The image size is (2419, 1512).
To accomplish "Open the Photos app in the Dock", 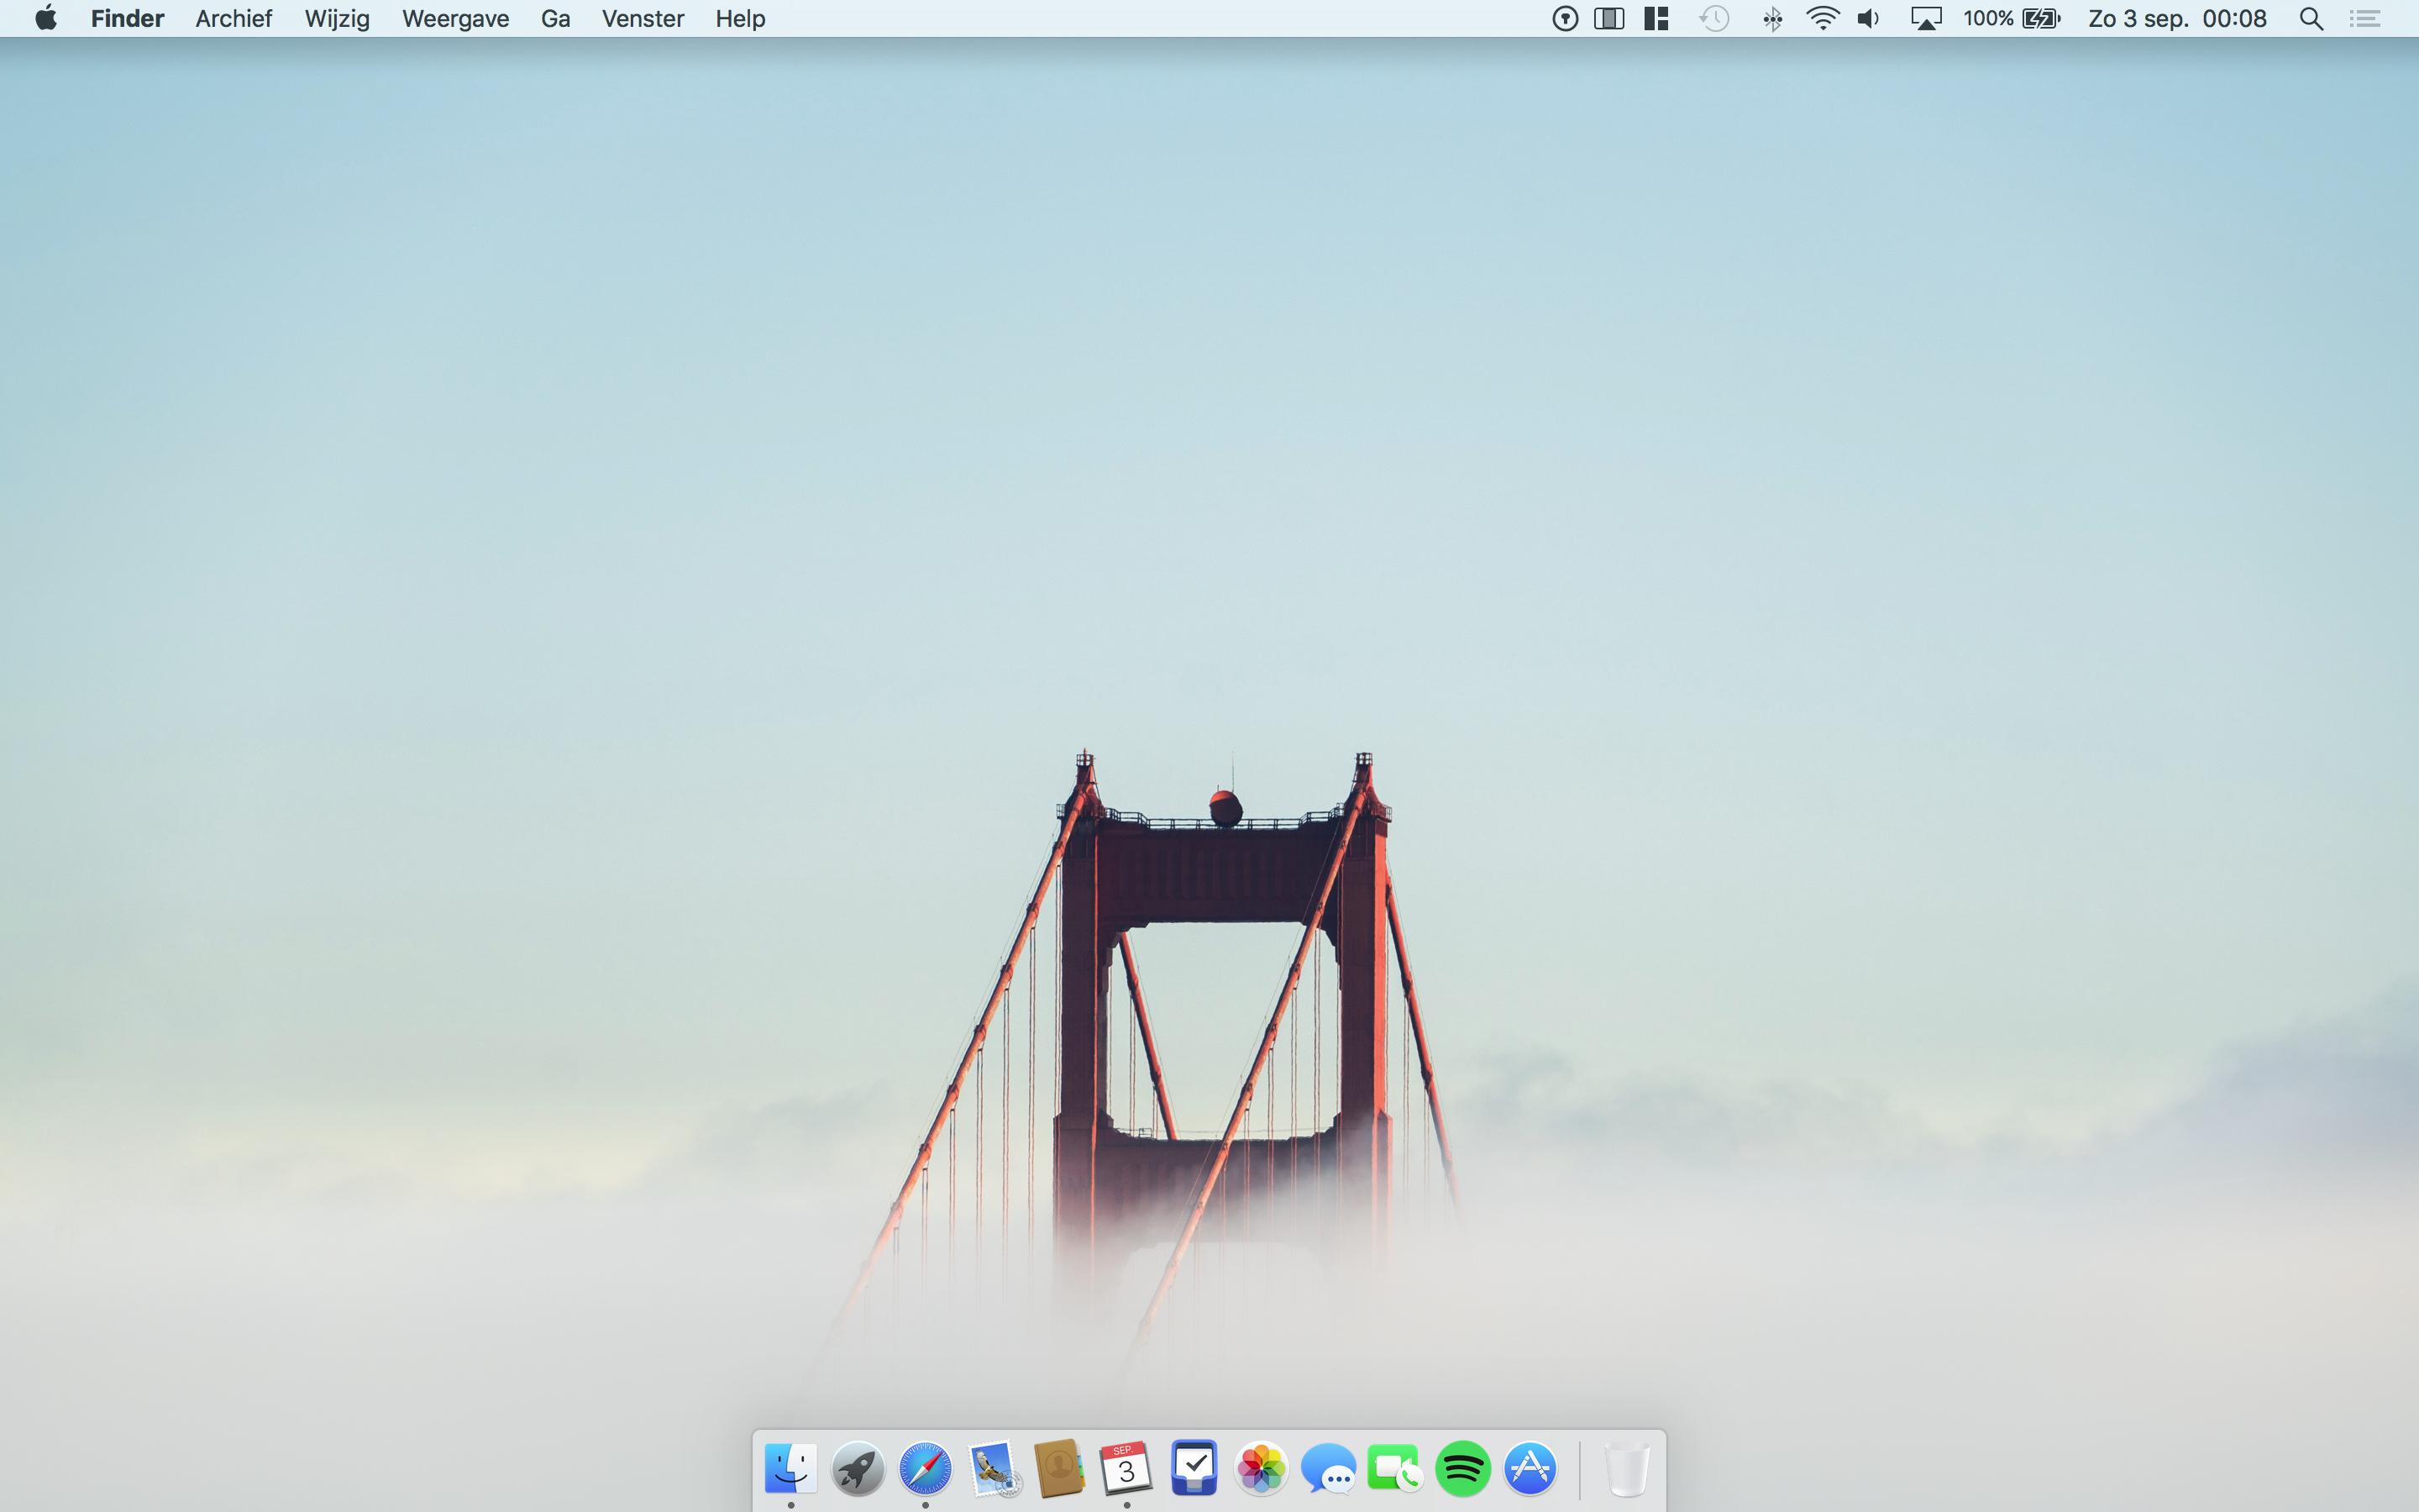I will pyautogui.click(x=1261, y=1468).
